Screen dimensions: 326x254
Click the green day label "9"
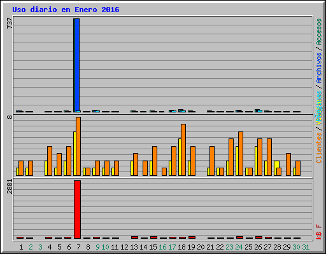pos(97,247)
